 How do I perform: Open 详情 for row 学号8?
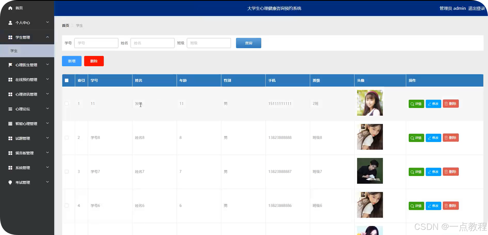click(x=416, y=138)
